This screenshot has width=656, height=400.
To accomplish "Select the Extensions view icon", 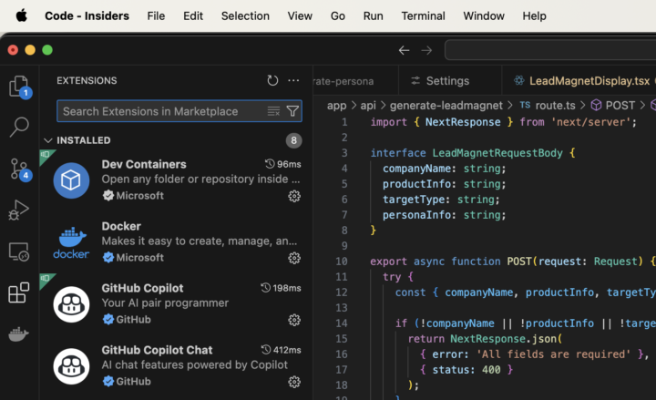I will coord(19,292).
